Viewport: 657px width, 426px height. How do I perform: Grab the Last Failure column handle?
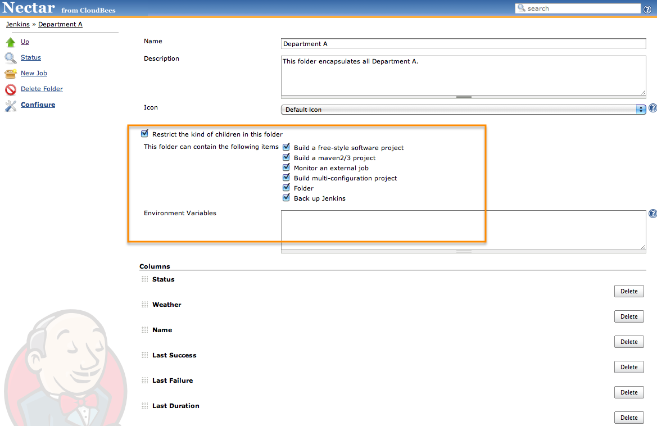[144, 380]
